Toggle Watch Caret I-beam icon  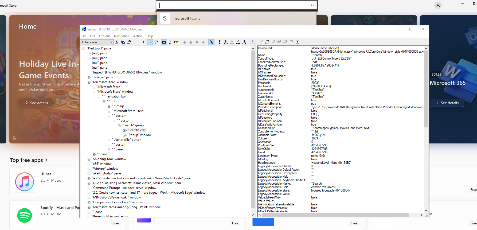143,42
